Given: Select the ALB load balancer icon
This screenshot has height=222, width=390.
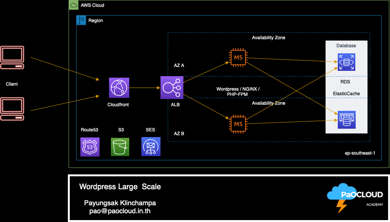Looking at the screenshot, I should 172,88.
